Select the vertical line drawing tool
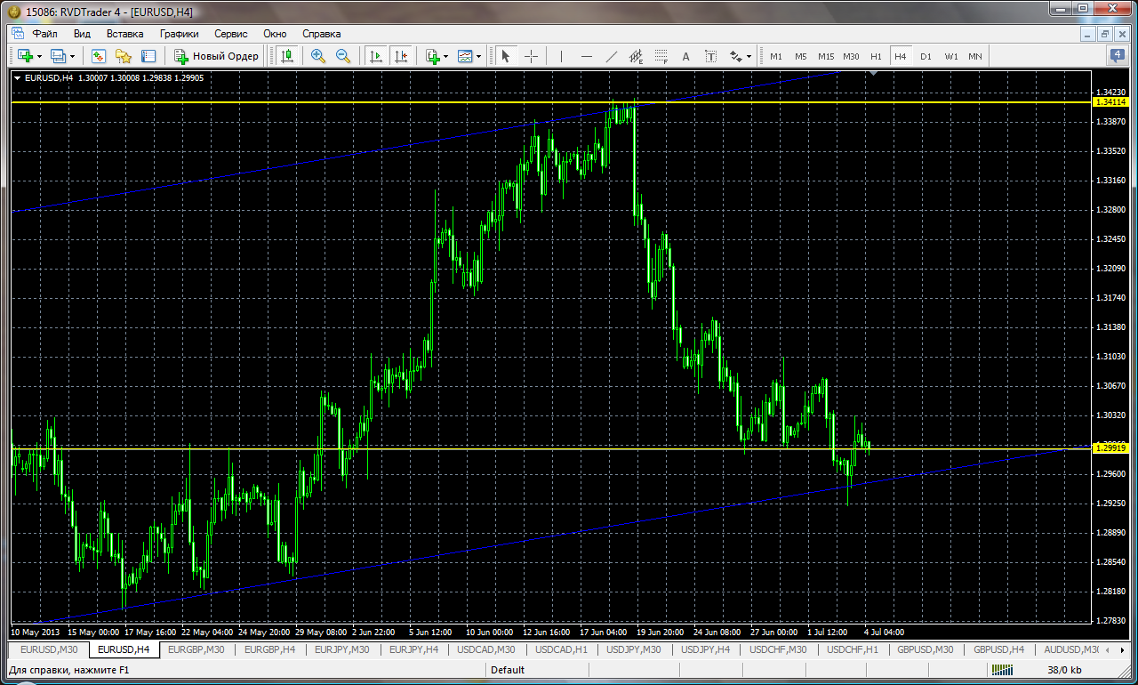 pos(561,56)
